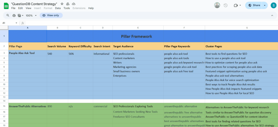
Task: Select column G header
Action: tap(241, 28)
